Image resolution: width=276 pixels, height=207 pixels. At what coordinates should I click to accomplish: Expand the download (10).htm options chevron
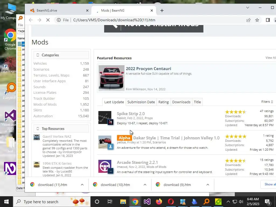(145, 185)
